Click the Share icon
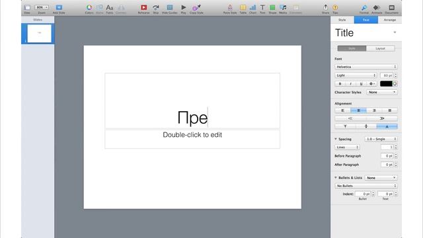This screenshot has height=238, width=423. pos(325,7)
